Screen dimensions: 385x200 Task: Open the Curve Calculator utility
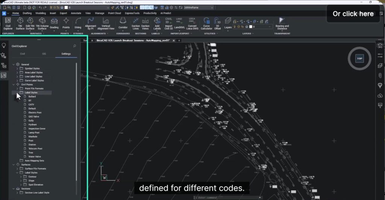[206, 24]
